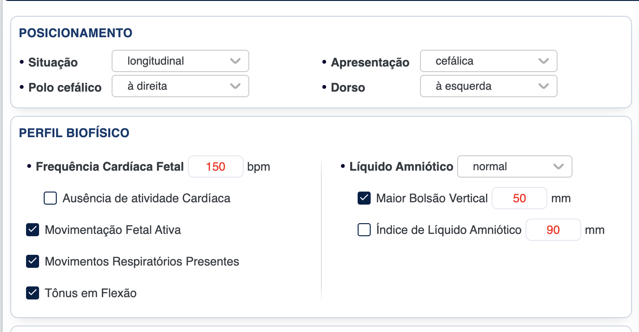The width and height of the screenshot is (639, 332).
Task: Select the Índice de Líquido Amniótico value field
Action: pyautogui.click(x=553, y=230)
